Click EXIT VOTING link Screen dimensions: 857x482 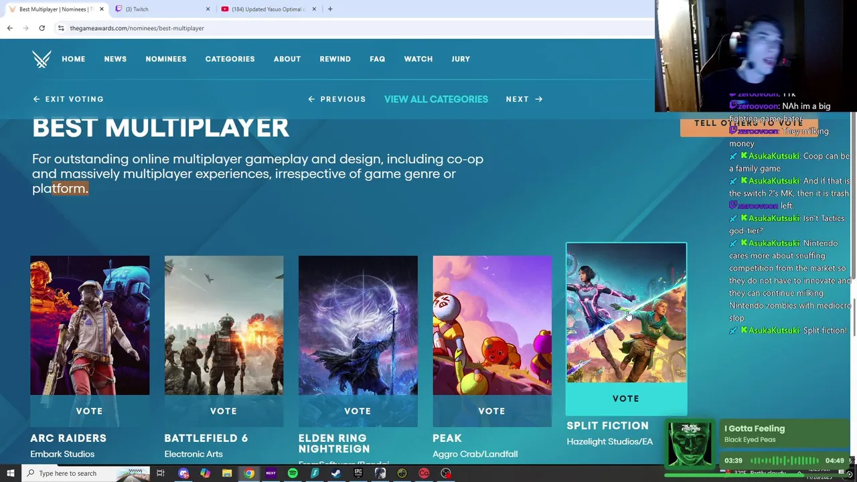68,99
